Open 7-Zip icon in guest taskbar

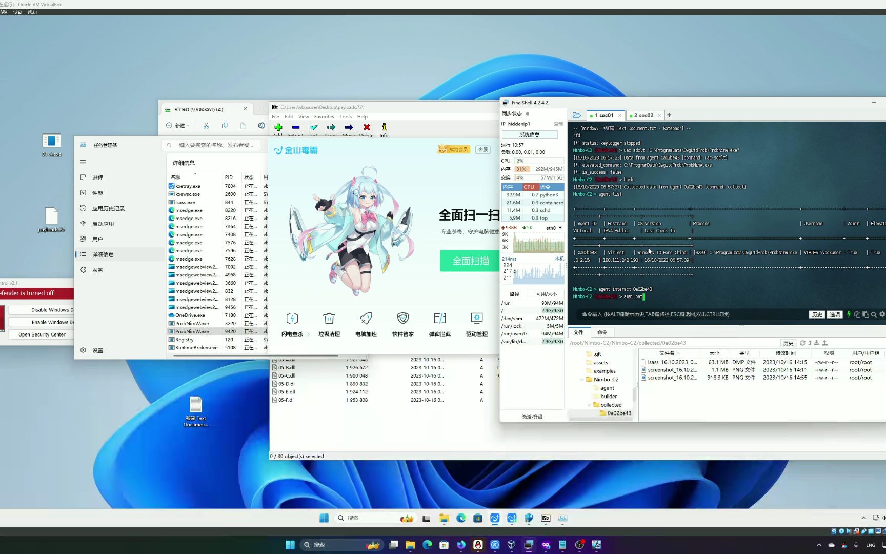coord(546,518)
